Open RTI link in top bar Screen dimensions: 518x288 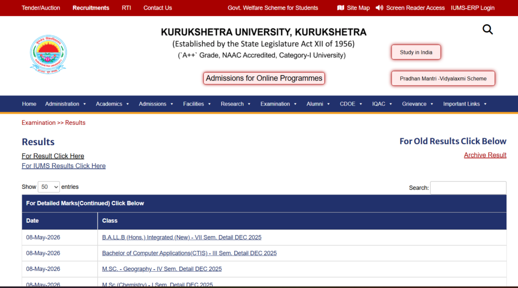(126, 8)
